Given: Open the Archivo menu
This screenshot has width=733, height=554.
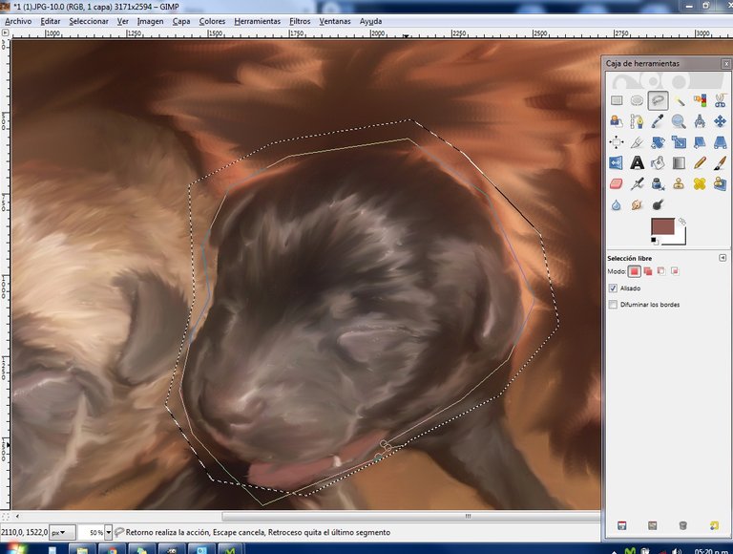Looking at the screenshot, I should tap(18, 21).
